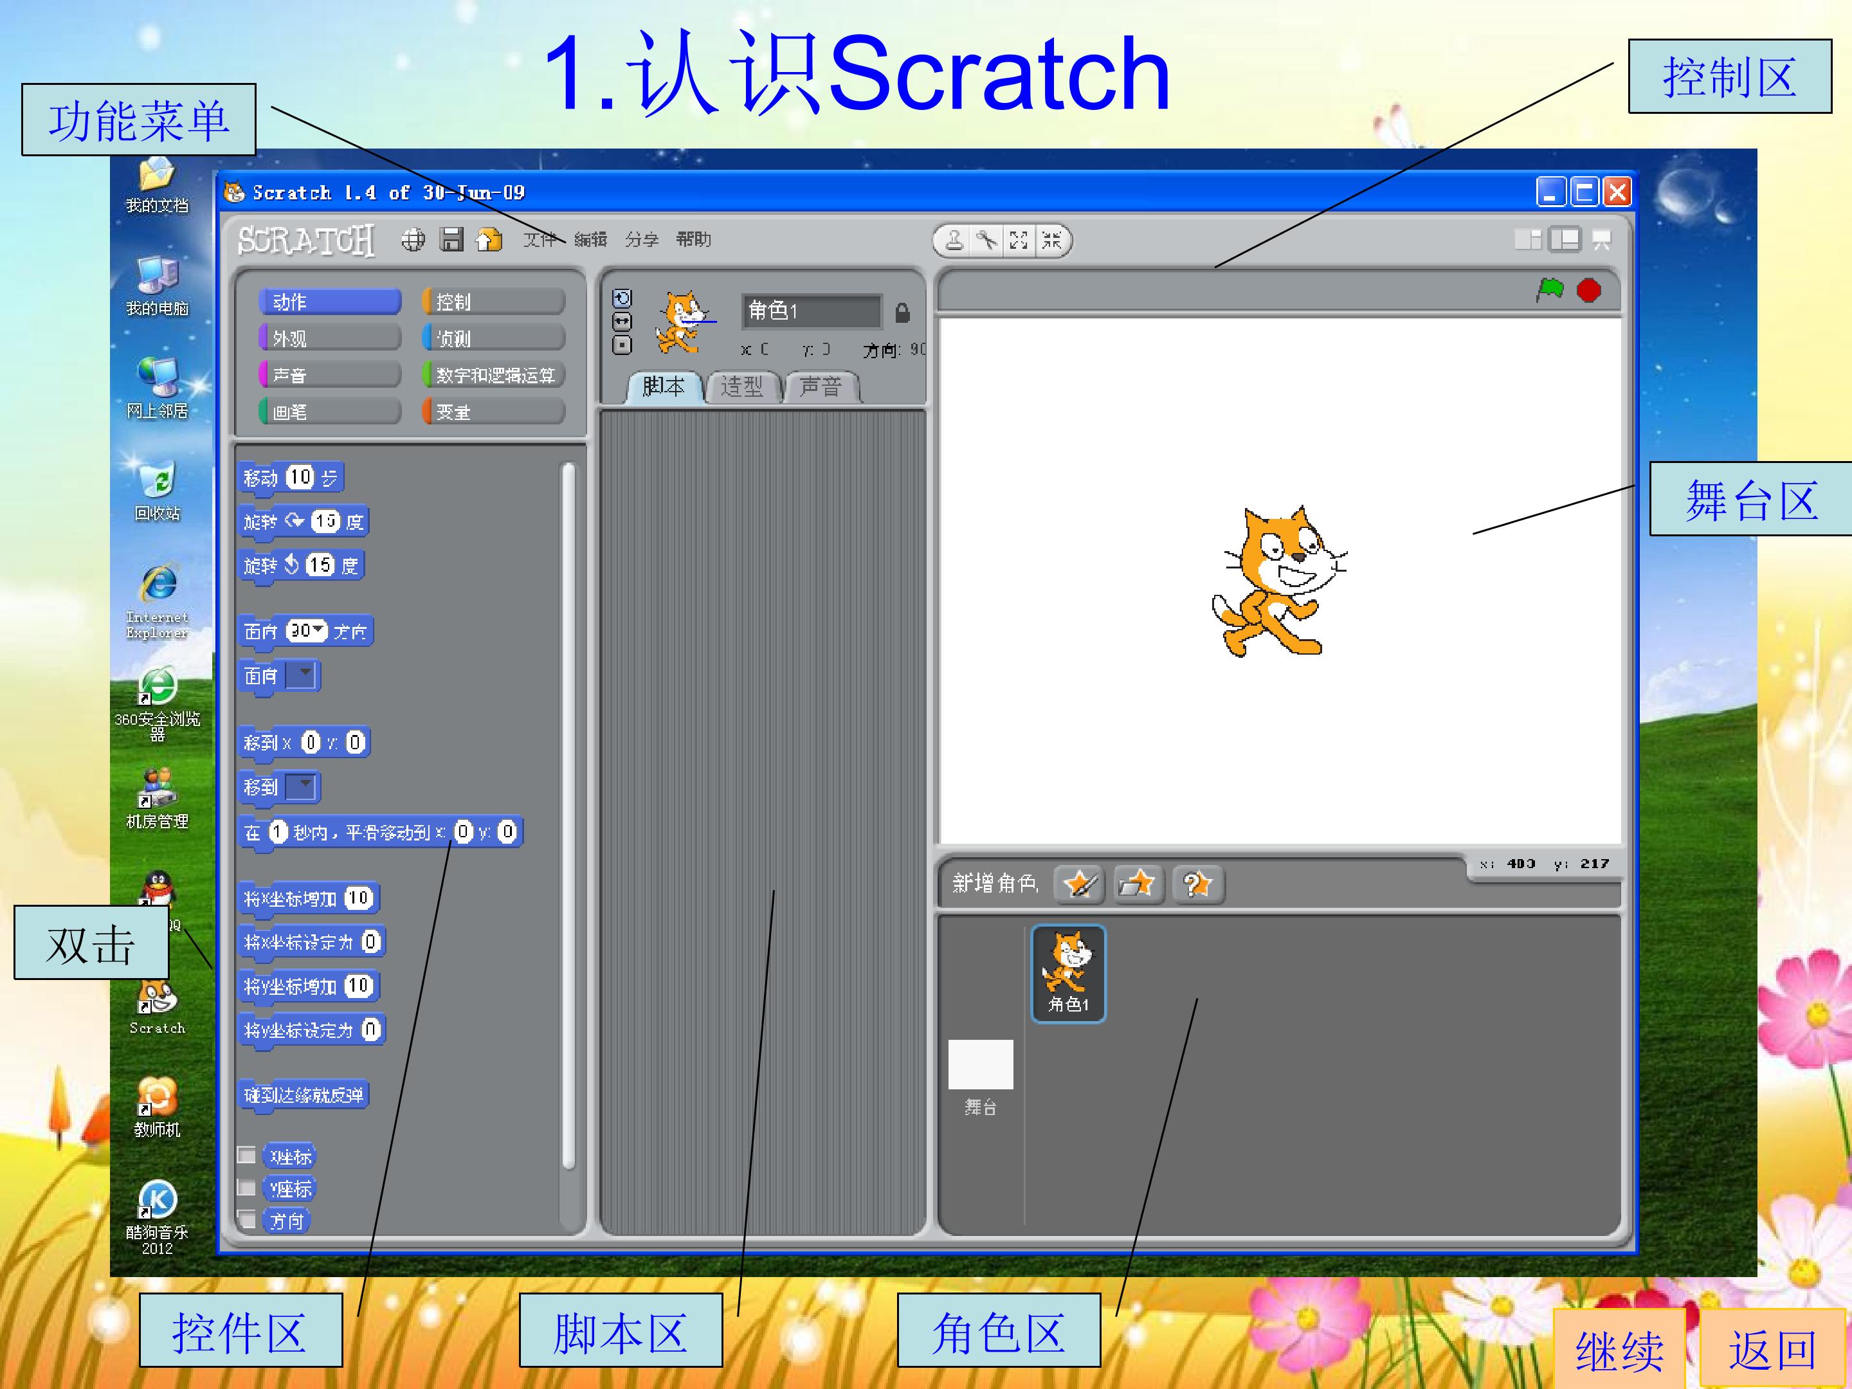The width and height of the screenshot is (1852, 1389).
Task: Open 我的电脑 desktop icon
Action: 156,286
